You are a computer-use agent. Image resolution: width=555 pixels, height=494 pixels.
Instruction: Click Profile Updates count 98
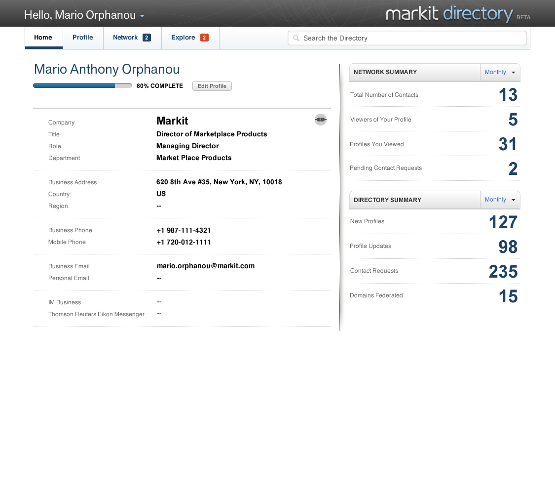point(508,247)
